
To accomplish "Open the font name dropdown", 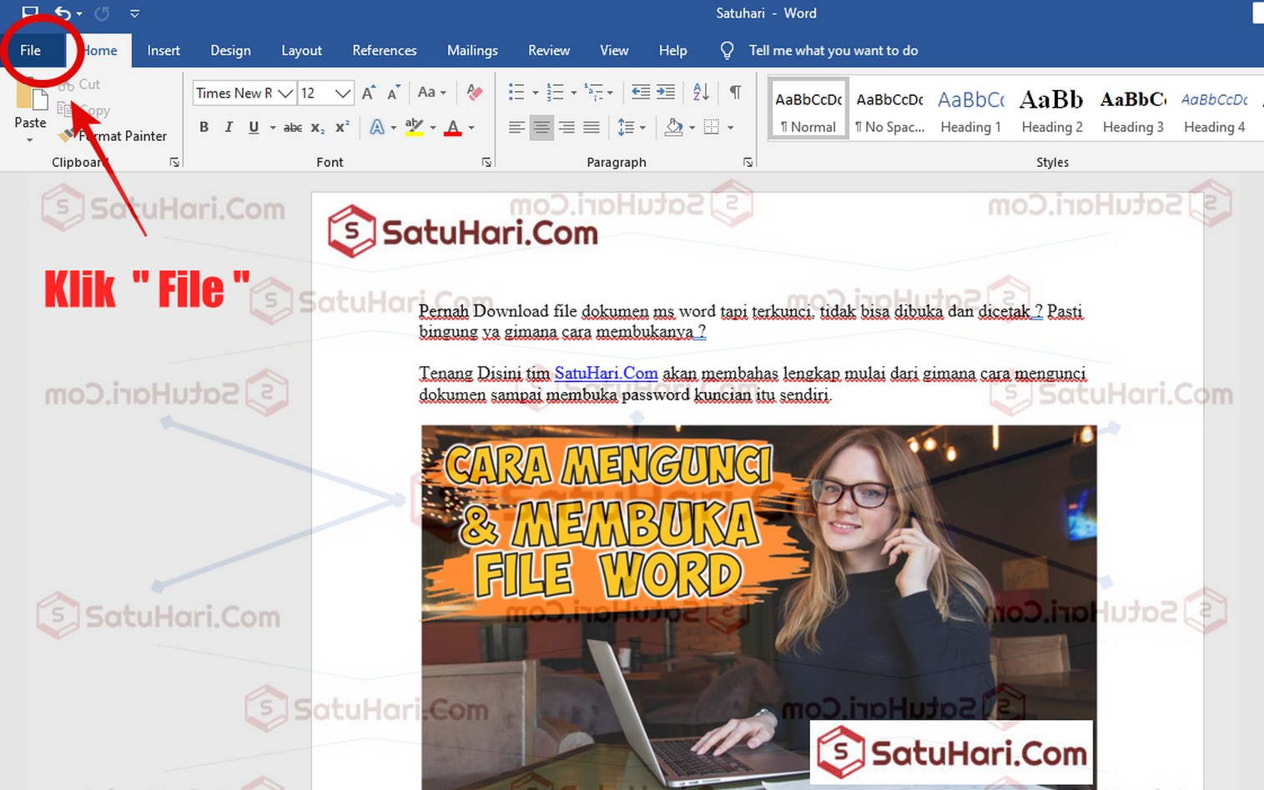I will [x=285, y=93].
